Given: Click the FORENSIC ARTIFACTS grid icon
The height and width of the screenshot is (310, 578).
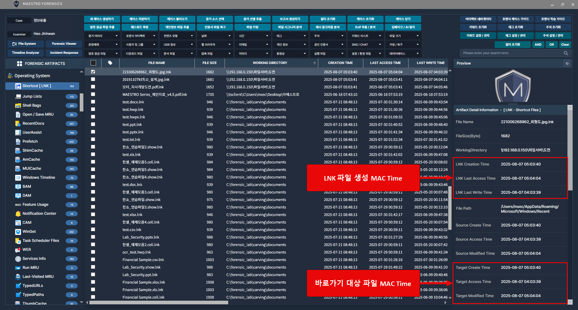Looking at the screenshot, I should point(20,64).
